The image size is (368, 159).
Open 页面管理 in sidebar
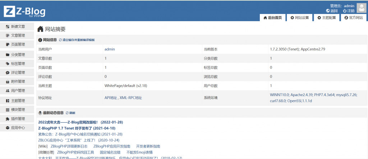[17, 44]
